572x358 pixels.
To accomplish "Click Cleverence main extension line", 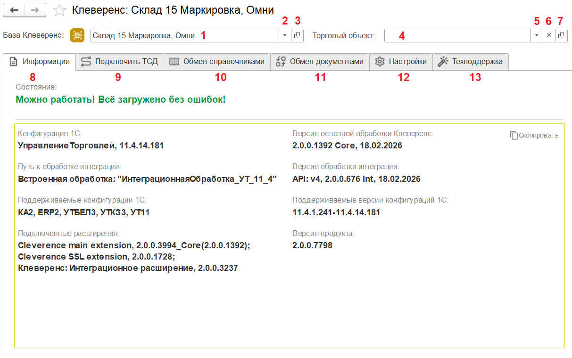I will [x=134, y=245].
